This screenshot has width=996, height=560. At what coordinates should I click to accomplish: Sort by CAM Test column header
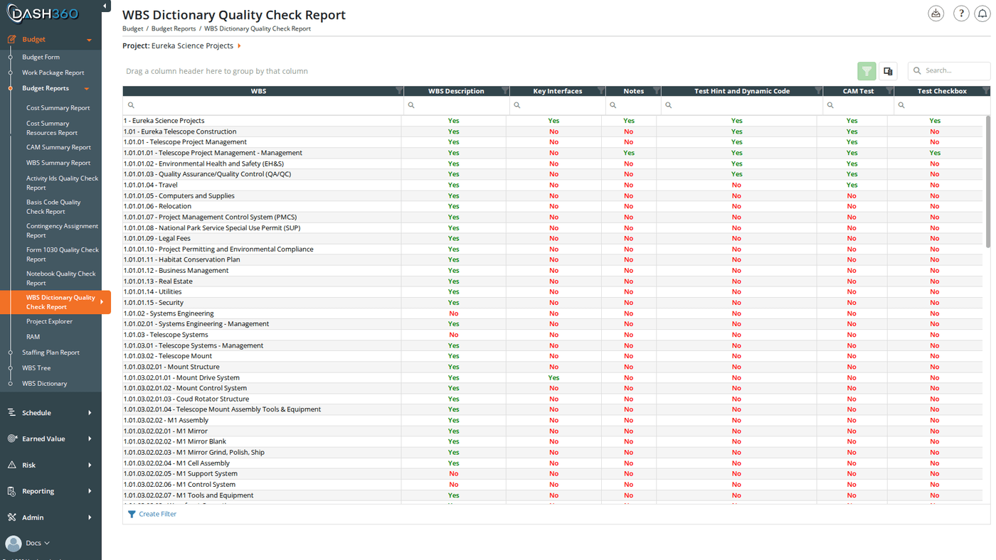click(x=858, y=91)
